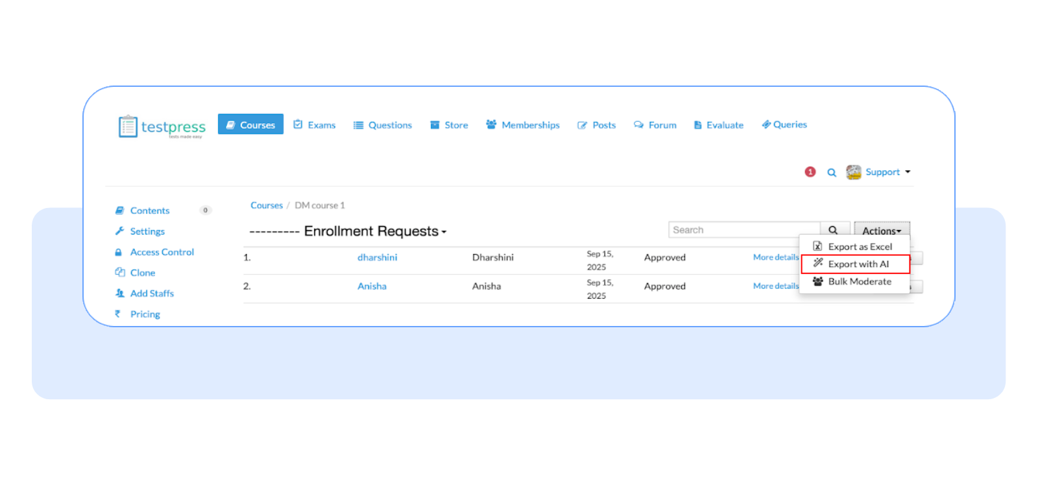
Task: Open the Clone option in sidebar
Action: pos(142,273)
